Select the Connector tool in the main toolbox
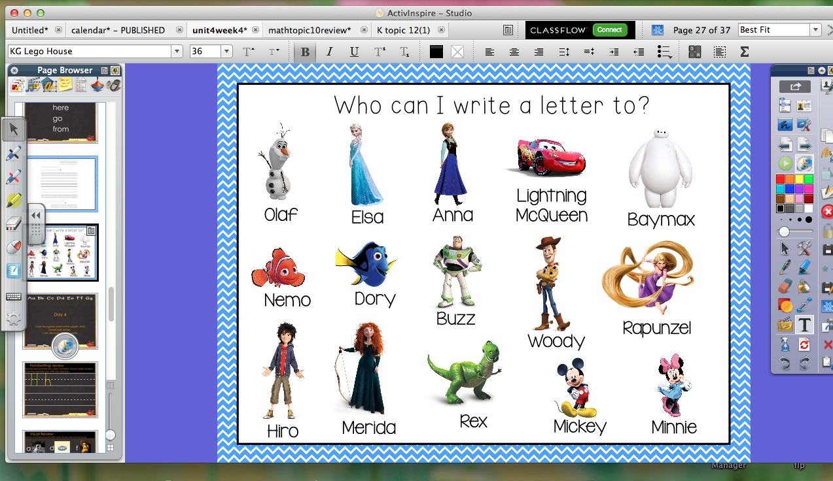Image resolution: width=833 pixels, height=481 pixels. coord(804,305)
